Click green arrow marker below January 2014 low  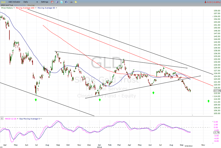coord(100,100)
